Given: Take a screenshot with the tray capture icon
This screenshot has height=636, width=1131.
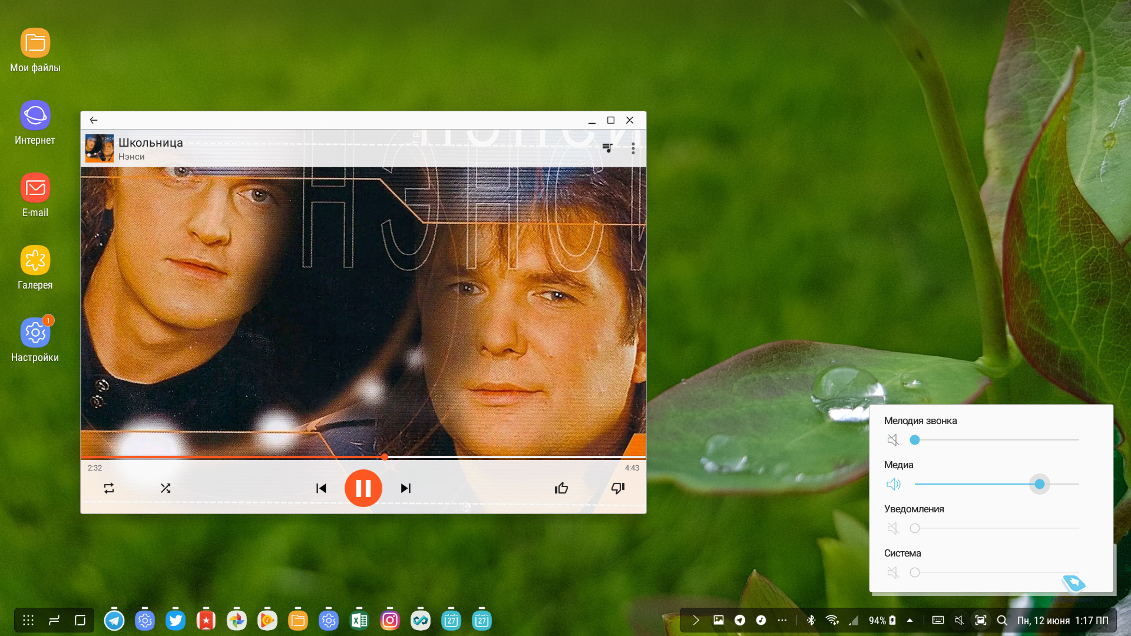Looking at the screenshot, I should coord(981,620).
